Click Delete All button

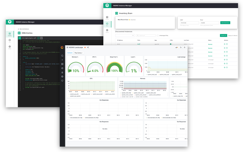pyautogui.click(x=224, y=35)
